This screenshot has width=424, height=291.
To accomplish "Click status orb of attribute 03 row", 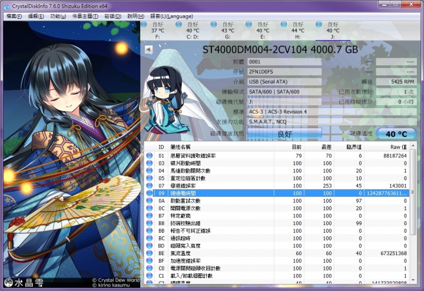I will click(149, 163).
